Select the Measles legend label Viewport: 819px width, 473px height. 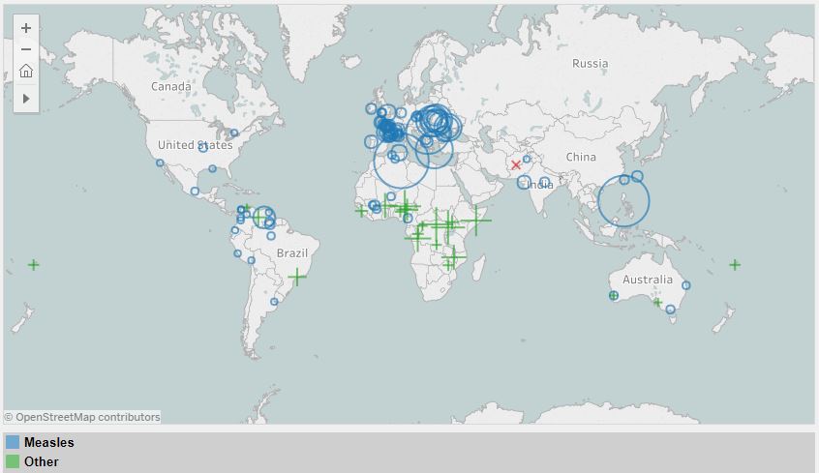click(49, 442)
